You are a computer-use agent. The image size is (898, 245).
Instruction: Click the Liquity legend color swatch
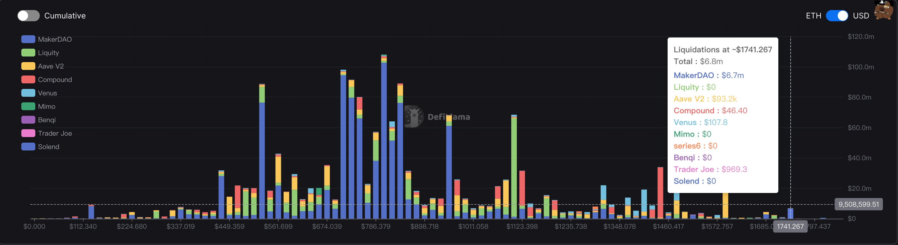(28, 53)
